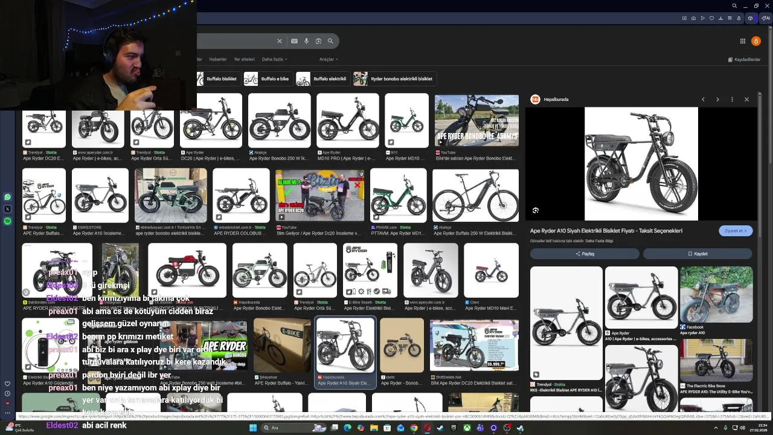The height and width of the screenshot is (435, 773).
Task: Open bookmarks heart icon in browser toolbar
Action: click(x=711, y=18)
